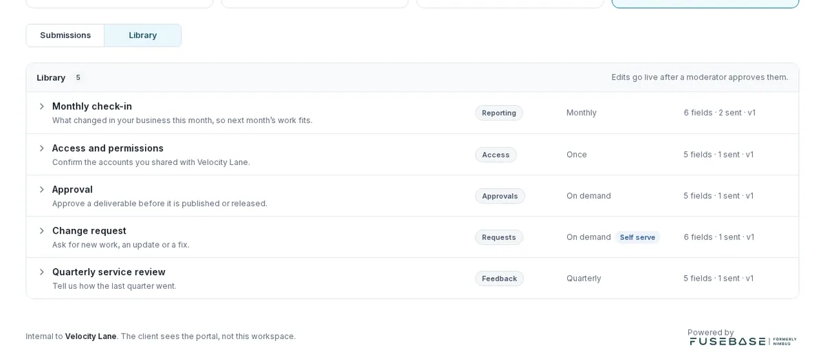Click "Approve a deliverable" description
825x361 pixels.
click(159, 204)
